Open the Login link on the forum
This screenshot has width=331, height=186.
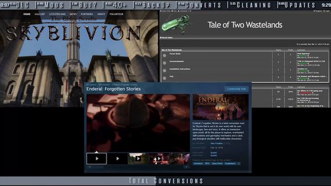(326, 11)
